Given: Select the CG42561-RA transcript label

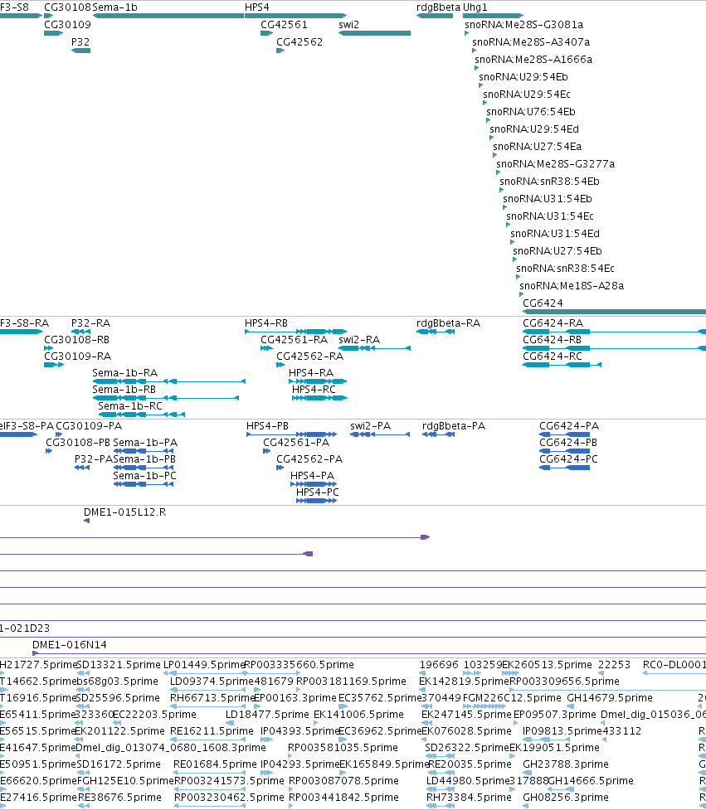Looking at the screenshot, I should click(x=294, y=340).
